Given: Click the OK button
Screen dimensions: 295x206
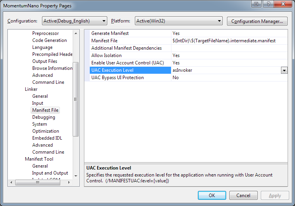Looking at the screenshot, I should pos(212,196).
